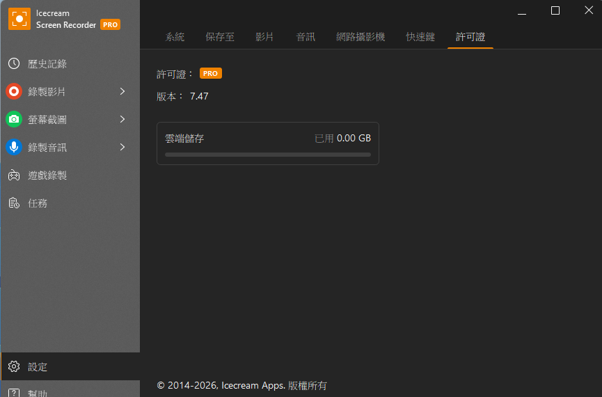Choose 螢幕截圖 in the sidebar

[x=70, y=119]
